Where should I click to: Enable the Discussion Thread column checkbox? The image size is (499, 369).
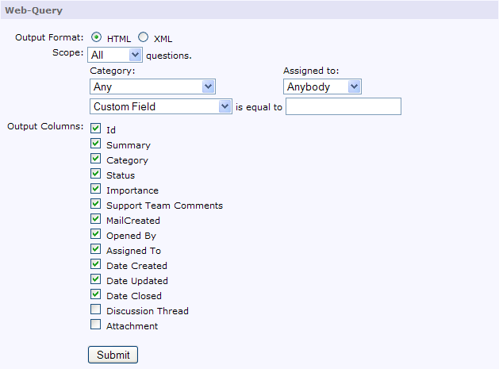click(95, 309)
